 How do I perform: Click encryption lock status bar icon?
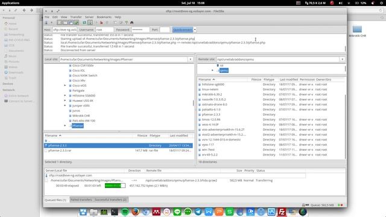click(303, 205)
